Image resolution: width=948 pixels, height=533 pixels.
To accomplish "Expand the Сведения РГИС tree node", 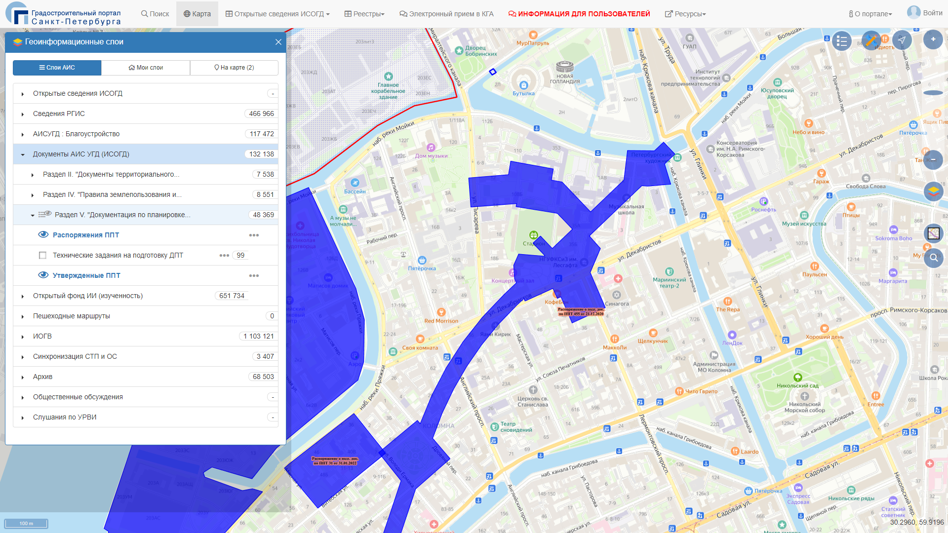I will 23,114.
